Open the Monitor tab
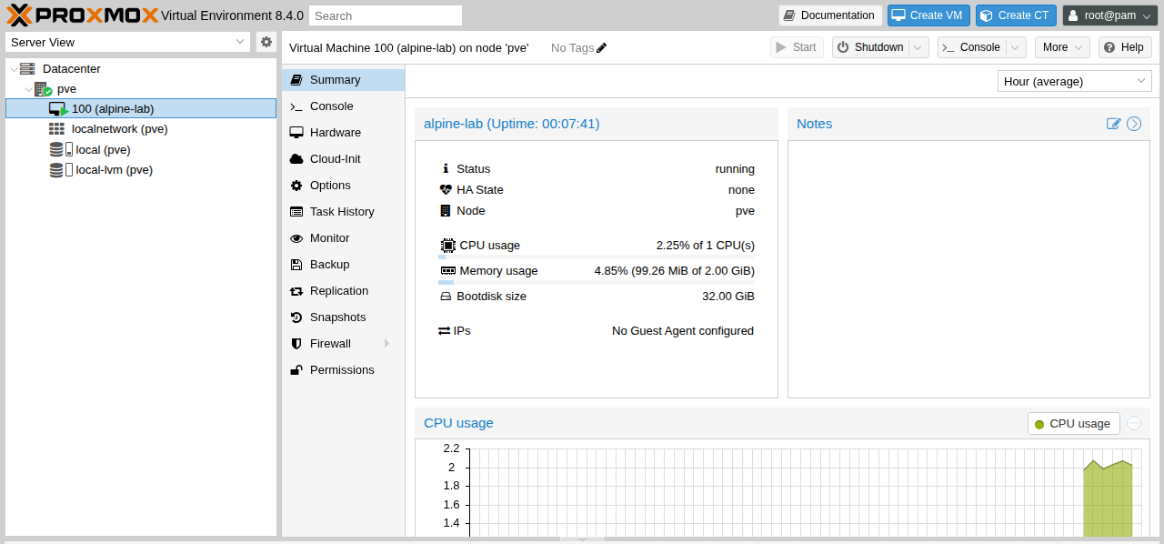 (344, 238)
